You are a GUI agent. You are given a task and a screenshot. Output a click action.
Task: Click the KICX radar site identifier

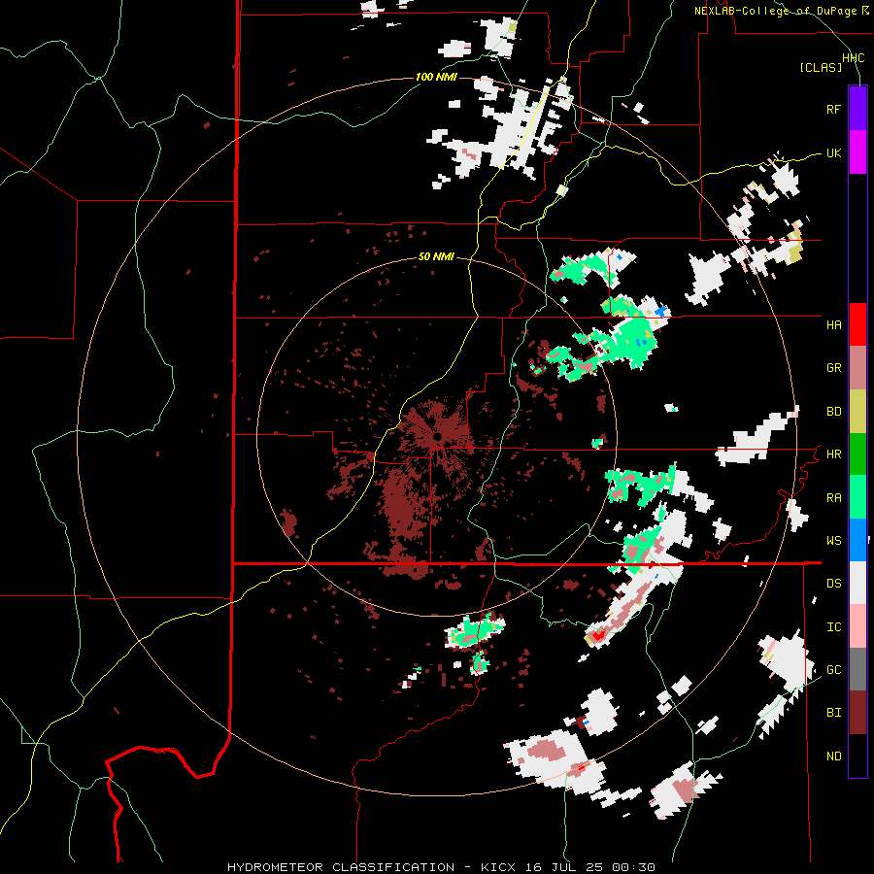click(x=498, y=867)
